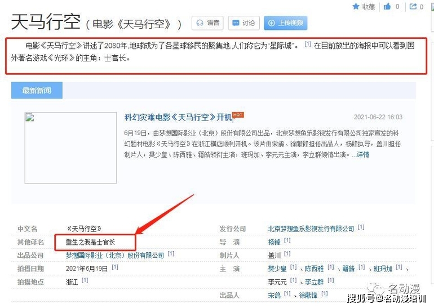Click the HOT badge beside the headline
Viewport: 434px width, 308px height.
coord(238,115)
